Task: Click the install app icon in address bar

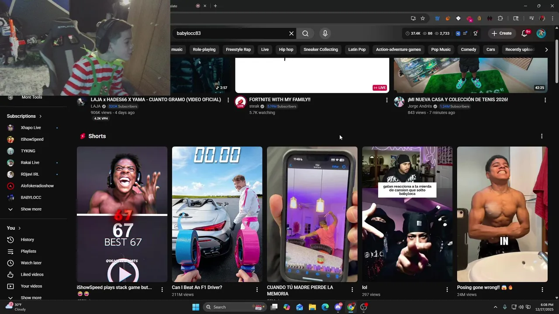Action: click(x=413, y=18)
